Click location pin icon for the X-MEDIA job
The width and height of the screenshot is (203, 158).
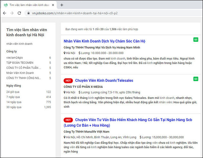[x=65, y=92]
